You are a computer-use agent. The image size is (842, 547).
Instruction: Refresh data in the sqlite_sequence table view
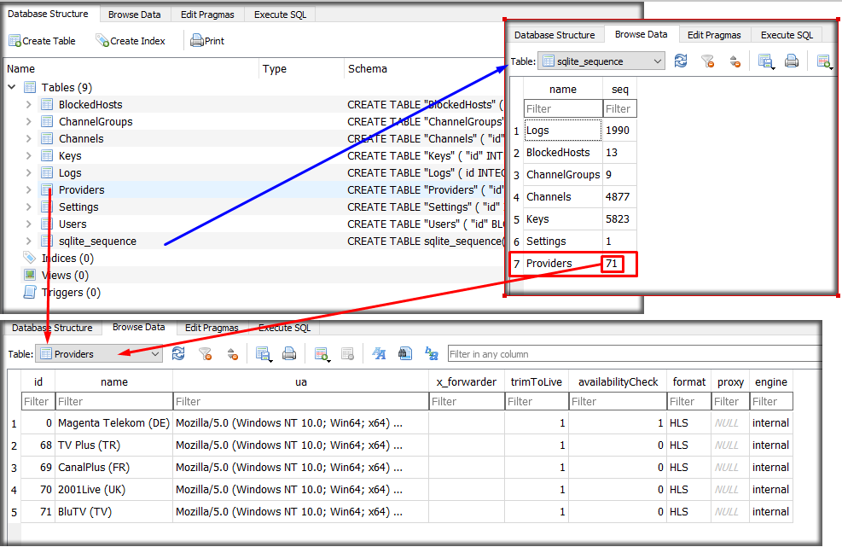(x=681, y=61)
